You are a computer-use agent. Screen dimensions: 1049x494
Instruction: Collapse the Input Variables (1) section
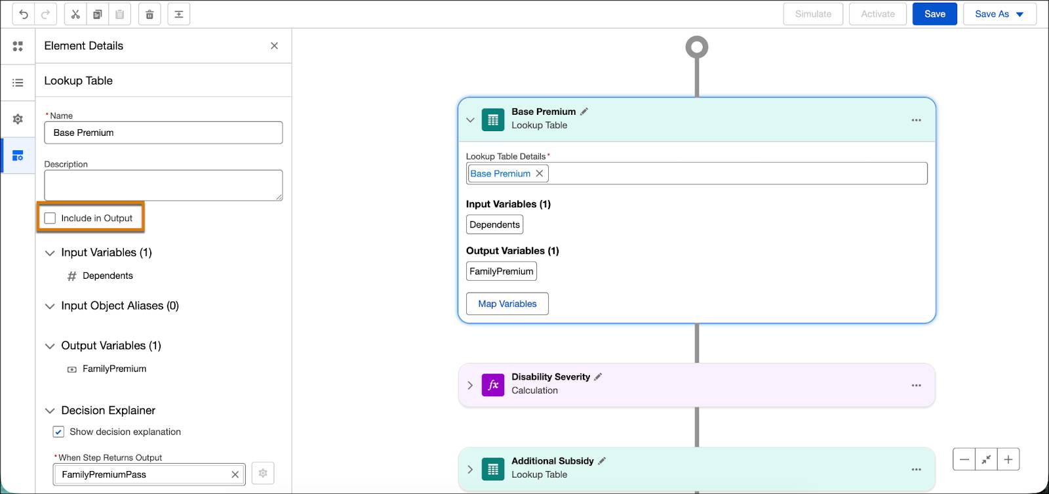click(x=50, y=253)
